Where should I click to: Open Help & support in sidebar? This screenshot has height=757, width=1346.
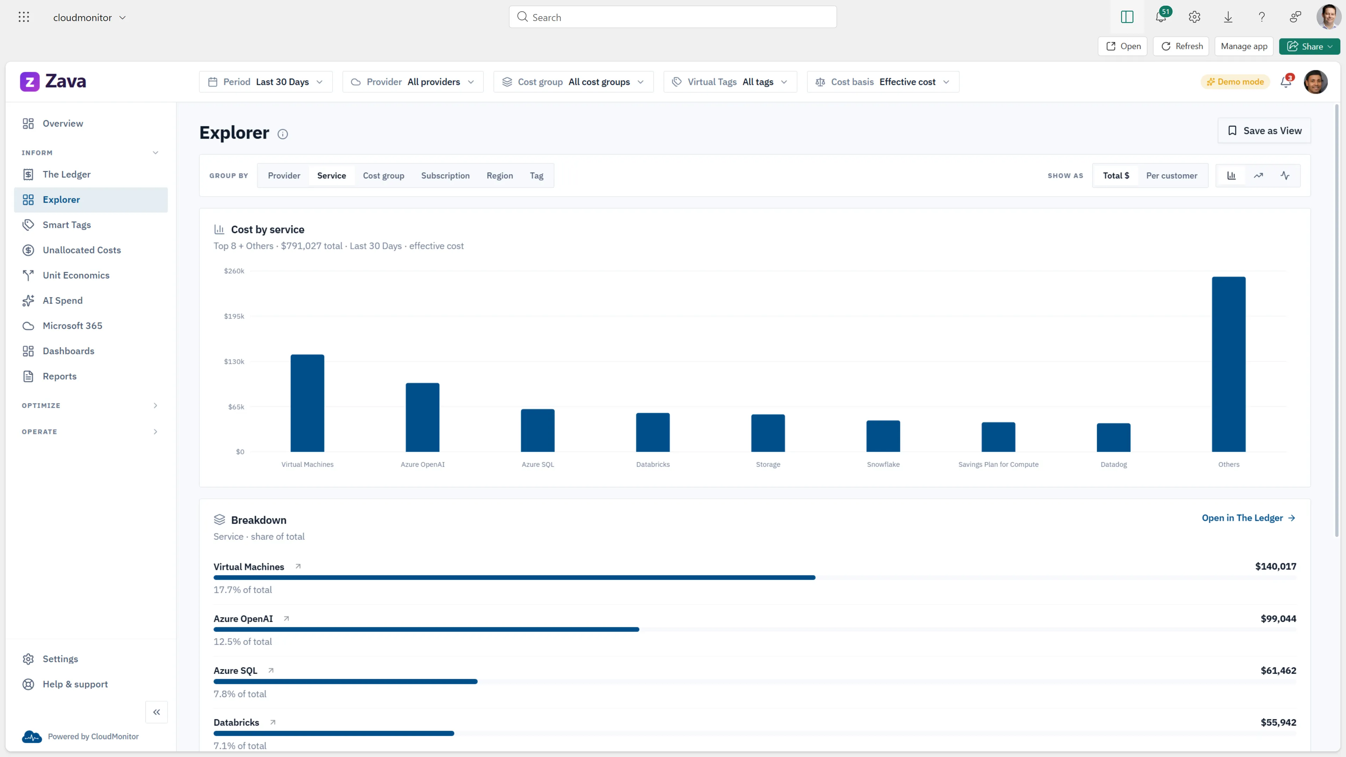pyautogui.click(x=90, y=684)
